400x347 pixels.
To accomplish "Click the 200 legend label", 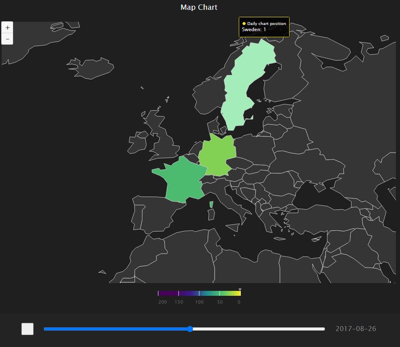I will point(162,302).
